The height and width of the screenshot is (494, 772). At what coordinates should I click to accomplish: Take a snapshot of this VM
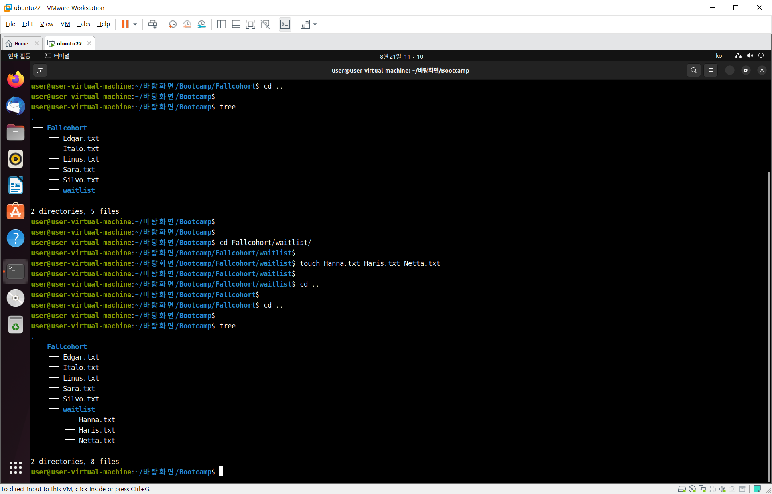point(173,24)
